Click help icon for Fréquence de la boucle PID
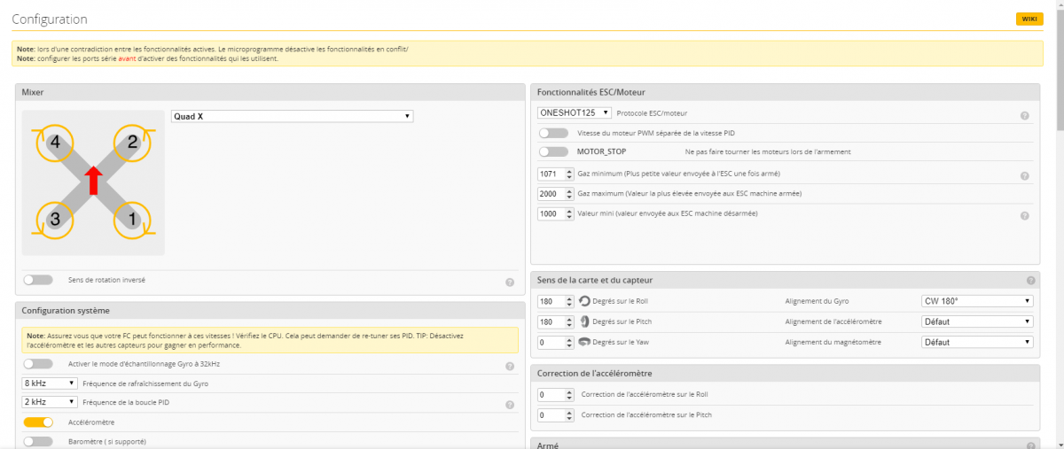Screen dimensions: 1064x449 [510, 405]
